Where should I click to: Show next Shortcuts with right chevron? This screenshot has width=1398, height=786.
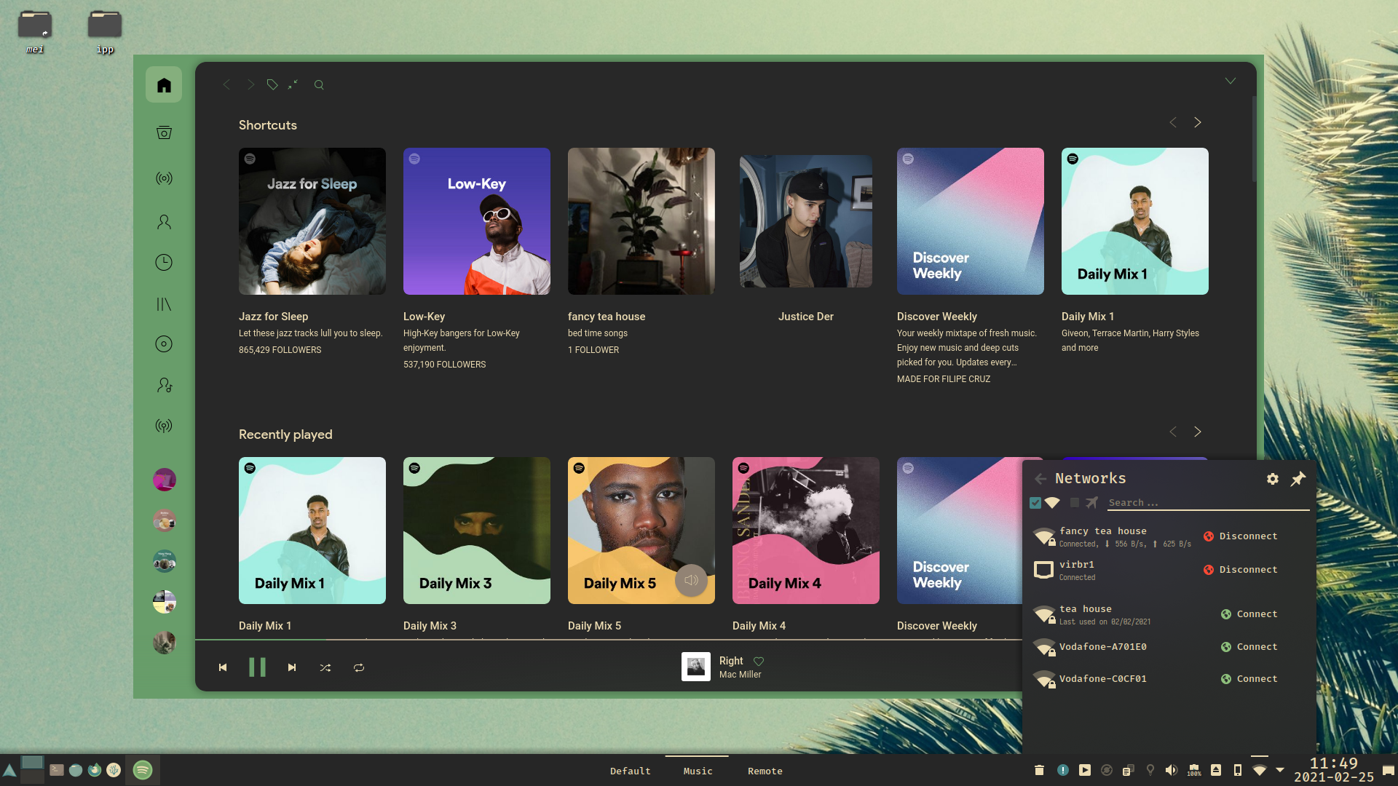1198,123
